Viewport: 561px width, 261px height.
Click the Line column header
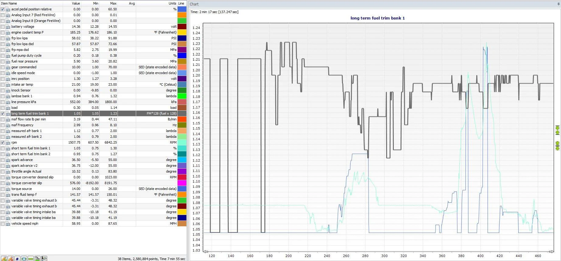point(182,3)
